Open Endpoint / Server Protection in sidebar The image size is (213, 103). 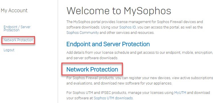[17, 28]
